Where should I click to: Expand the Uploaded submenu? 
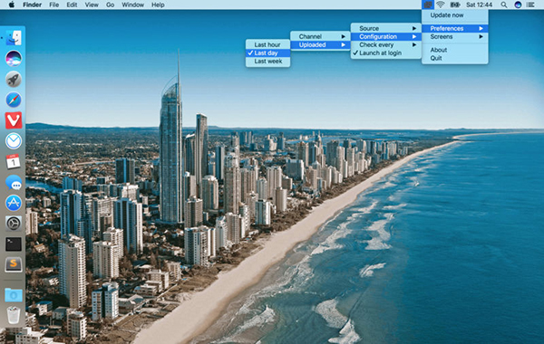pos(320,44)
